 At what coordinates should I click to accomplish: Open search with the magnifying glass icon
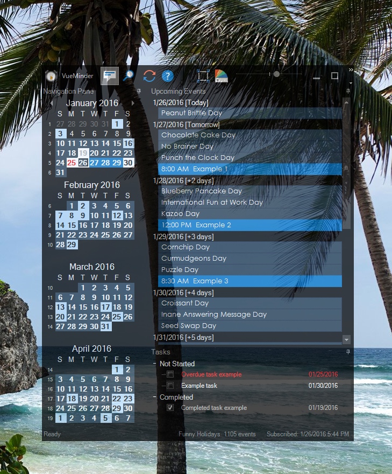click(x=129, y=76)
